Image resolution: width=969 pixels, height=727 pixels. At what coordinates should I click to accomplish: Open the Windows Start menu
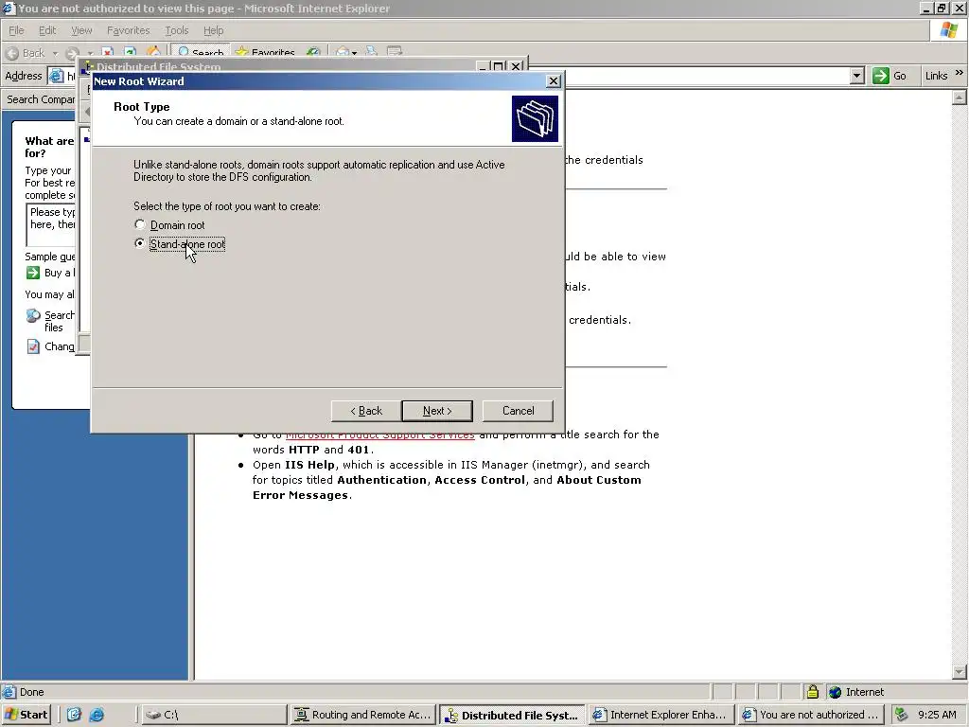pos(26,715)
